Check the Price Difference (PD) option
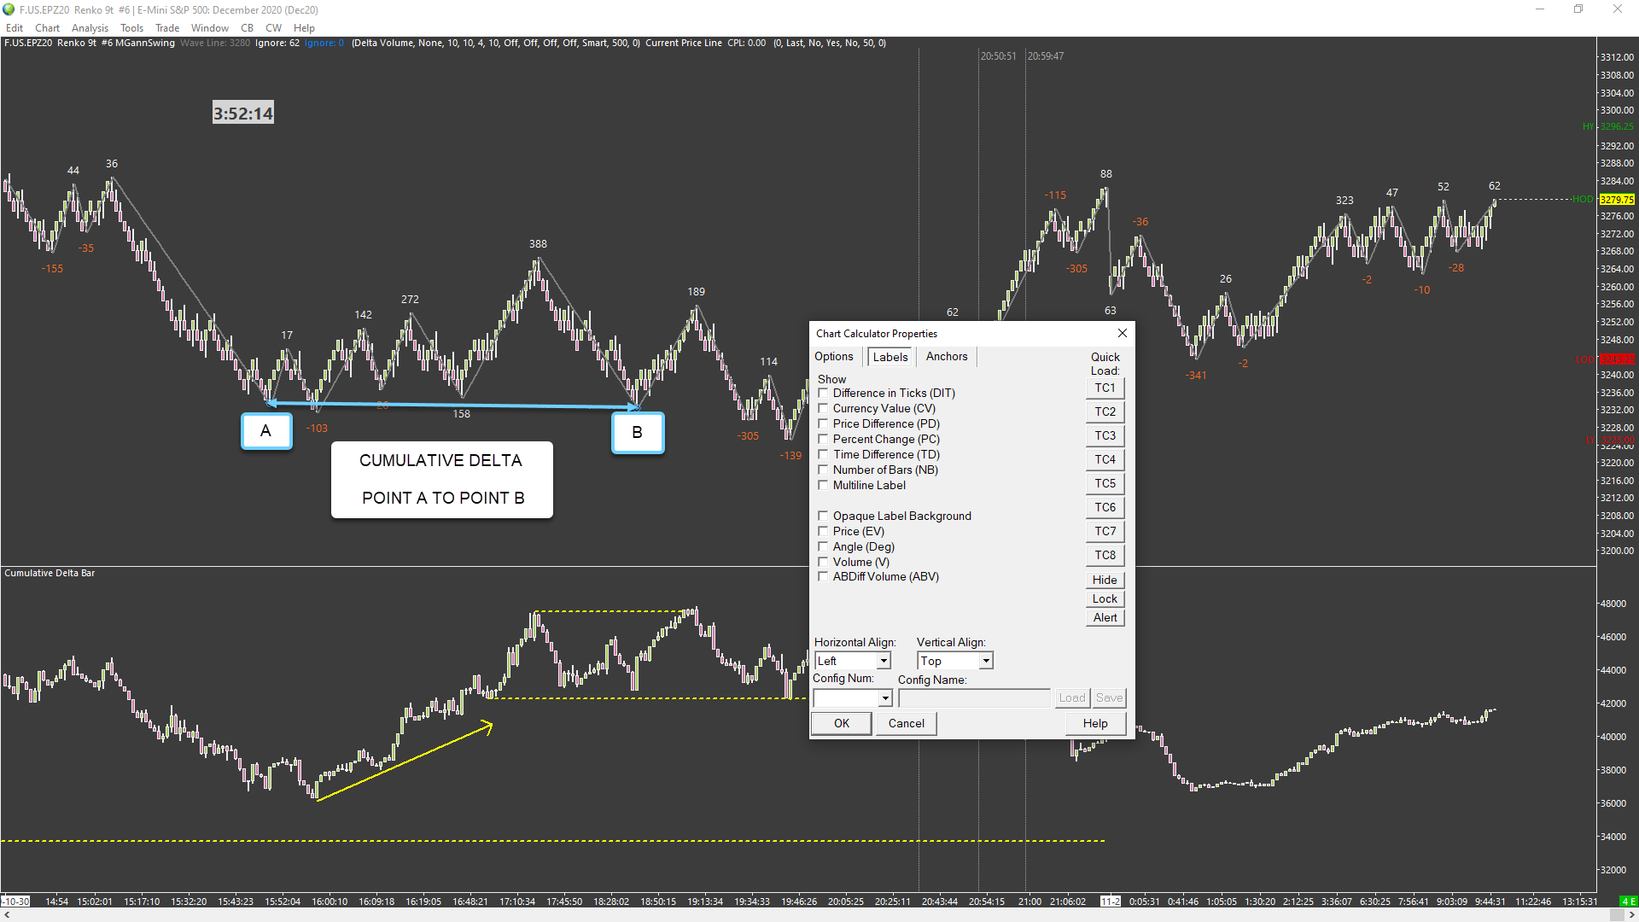The height and width of the screenshot is (922, 1639). click(823, 423)
